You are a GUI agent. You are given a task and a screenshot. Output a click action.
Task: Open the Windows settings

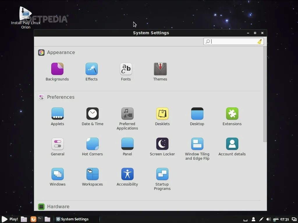coord(58,177)
